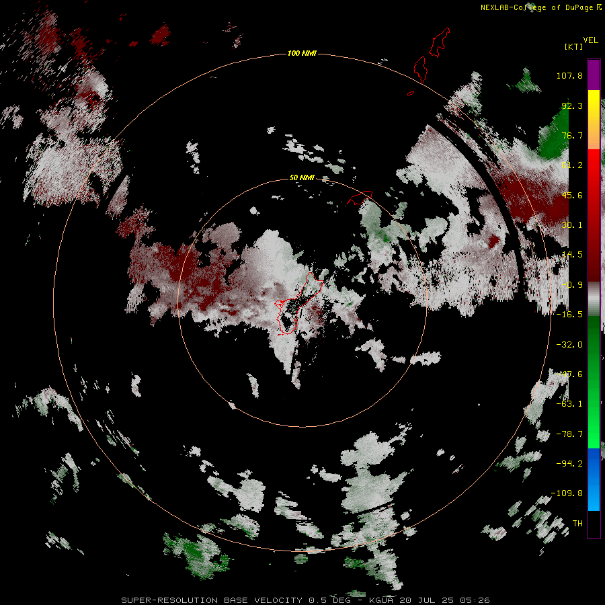Click the 100 NMI range ring label
Viewport: 605px width, 605px height.
302,53
